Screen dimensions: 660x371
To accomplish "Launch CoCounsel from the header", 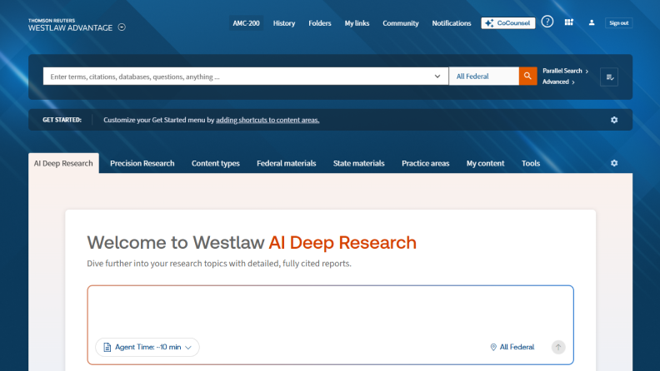I will click(x=508, y=23).
